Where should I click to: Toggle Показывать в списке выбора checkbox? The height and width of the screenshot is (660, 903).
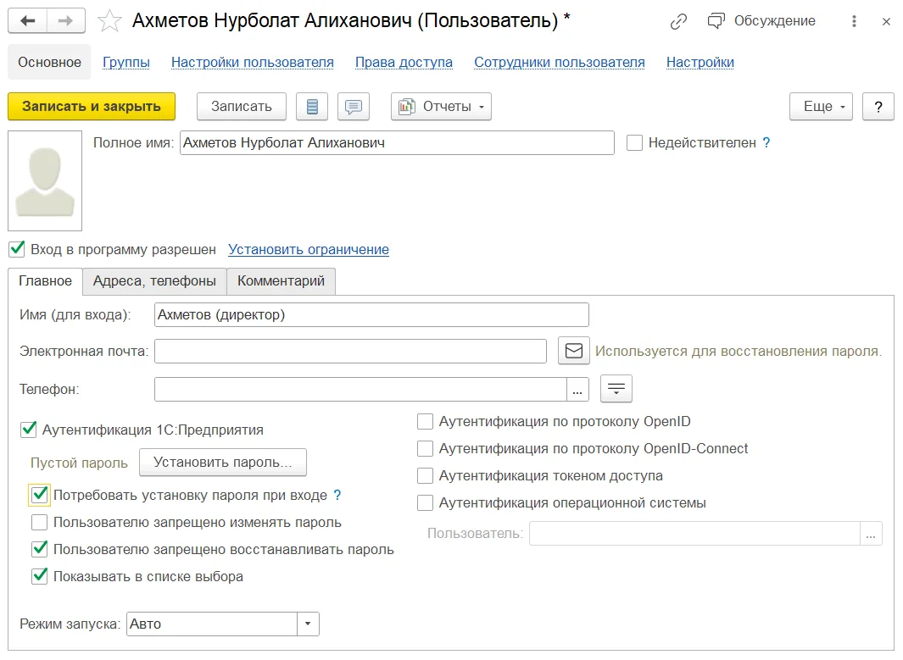click(40, 577)
